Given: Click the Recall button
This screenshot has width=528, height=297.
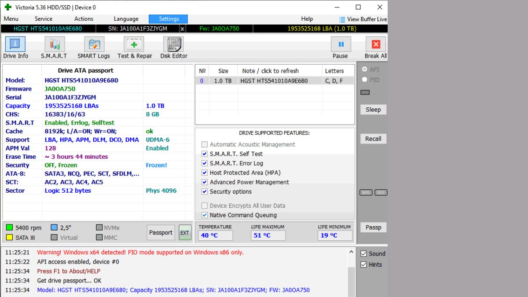Looking at the screenshot, I should tap(373, 139).
